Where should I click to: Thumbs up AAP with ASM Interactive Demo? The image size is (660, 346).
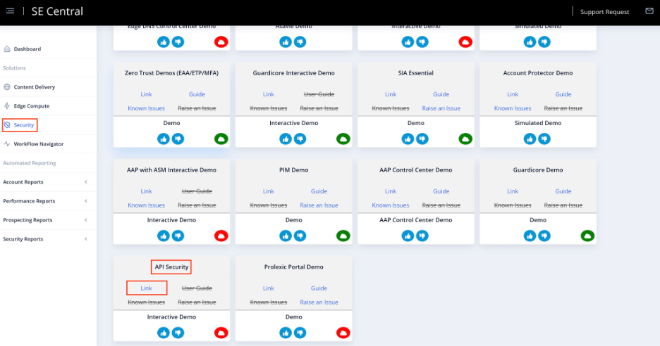point(164,236)
